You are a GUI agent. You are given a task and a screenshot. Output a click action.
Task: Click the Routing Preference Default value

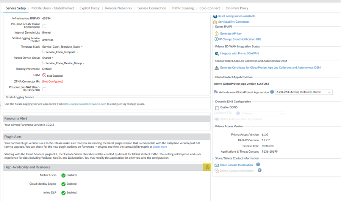[x=47, y=69]
